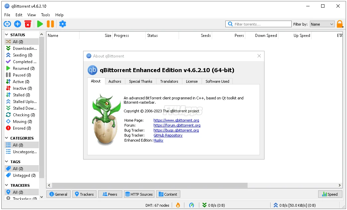This screenshot has width=347, height=210.
Task: Select the Completed status filter
Action: tap(22, 62)
